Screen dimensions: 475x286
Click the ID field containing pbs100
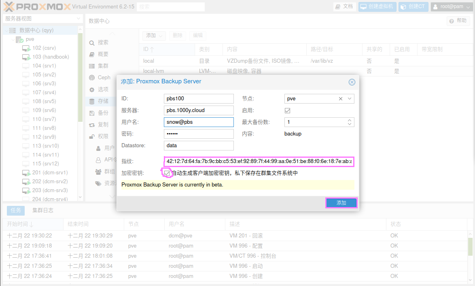tap(199, 99)
